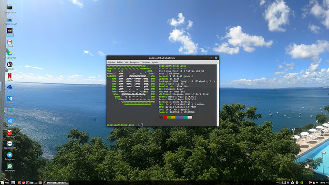Click the terminal vertical scrollbar
The width and height of the screenshot is (329, 185).
tap(217, 95)
